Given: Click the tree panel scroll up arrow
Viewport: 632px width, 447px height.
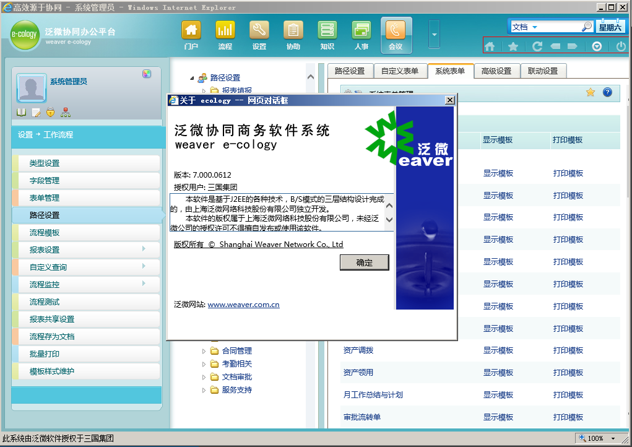Looking at the screenshot, I should pos(311,77).
